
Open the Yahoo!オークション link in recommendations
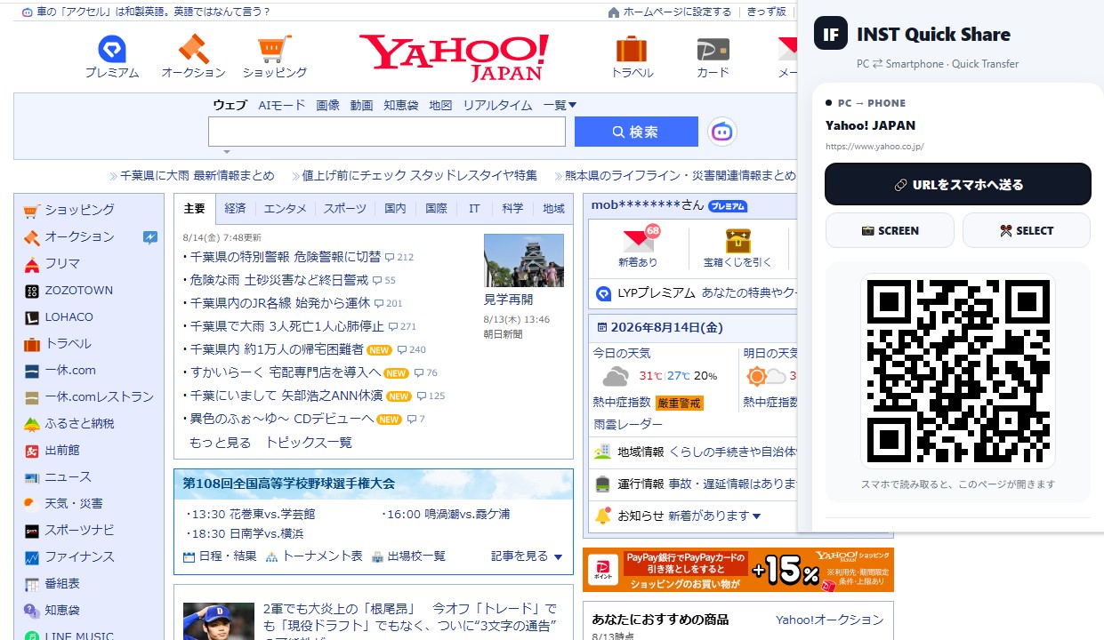pyautogui.click(x=829, y=620)
